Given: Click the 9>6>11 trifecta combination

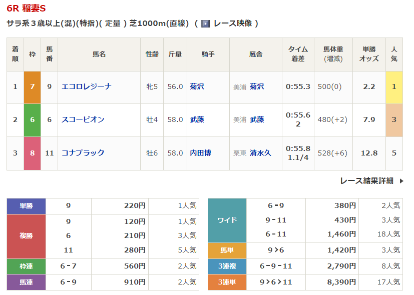Looking at the screenshot, I should [x=276, y=282].
